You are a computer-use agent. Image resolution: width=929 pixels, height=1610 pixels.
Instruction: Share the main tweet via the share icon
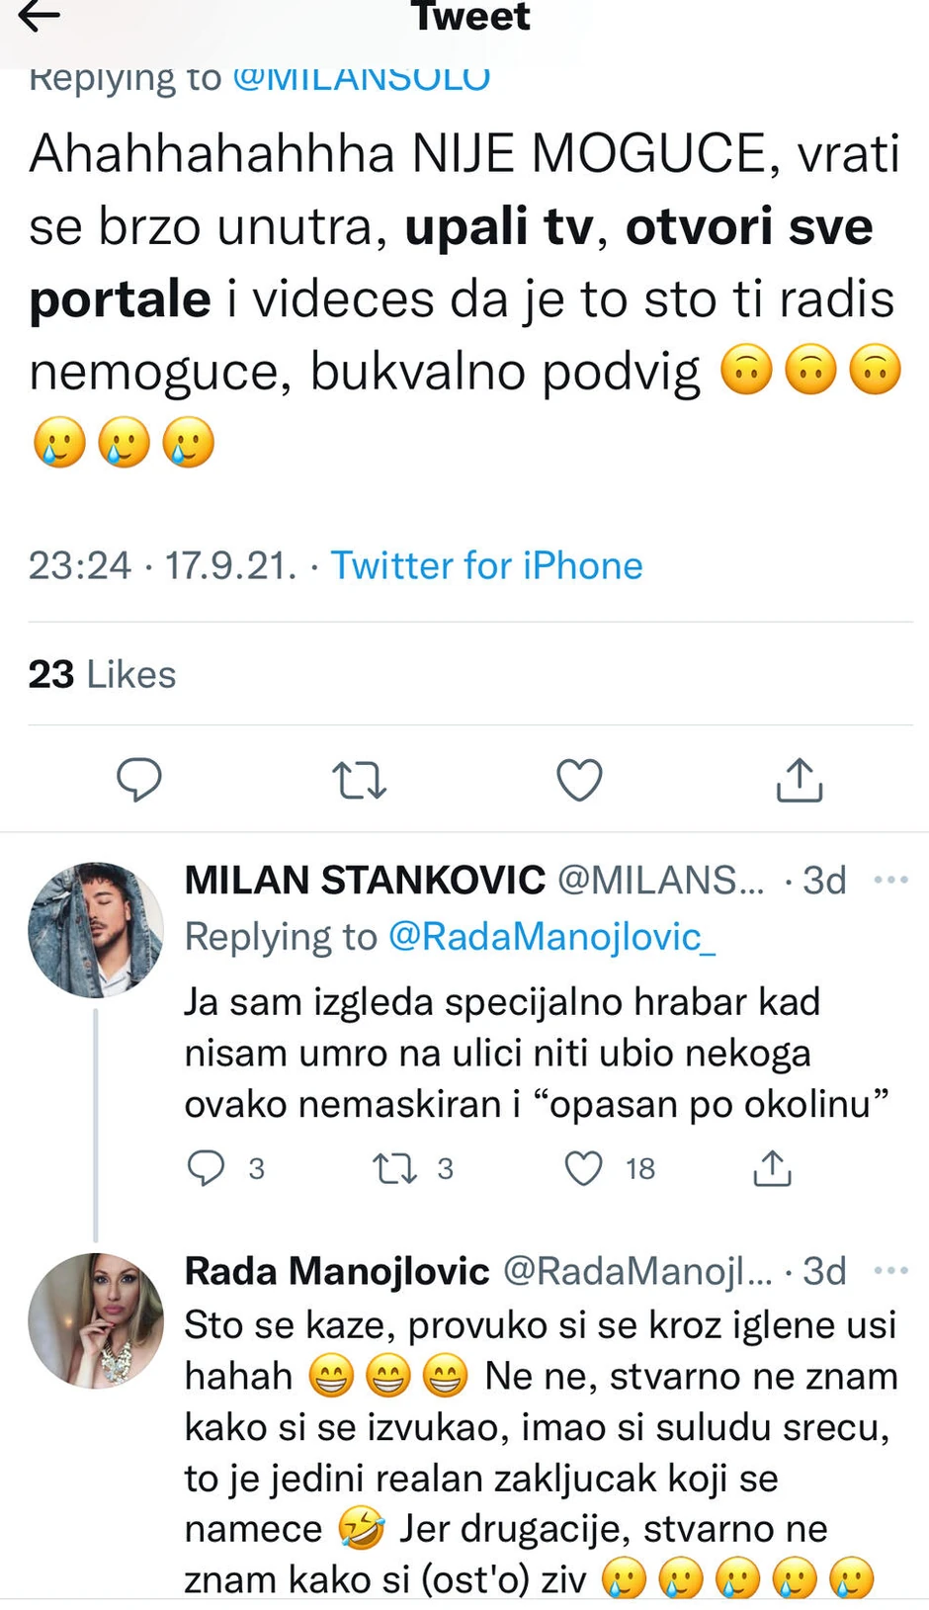pos(799,780)
